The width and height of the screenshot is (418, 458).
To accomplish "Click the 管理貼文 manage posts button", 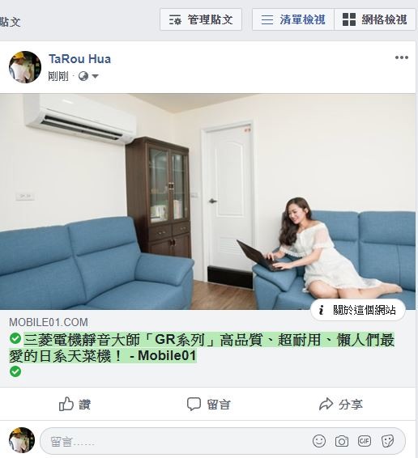I will [x=201, y=19].
